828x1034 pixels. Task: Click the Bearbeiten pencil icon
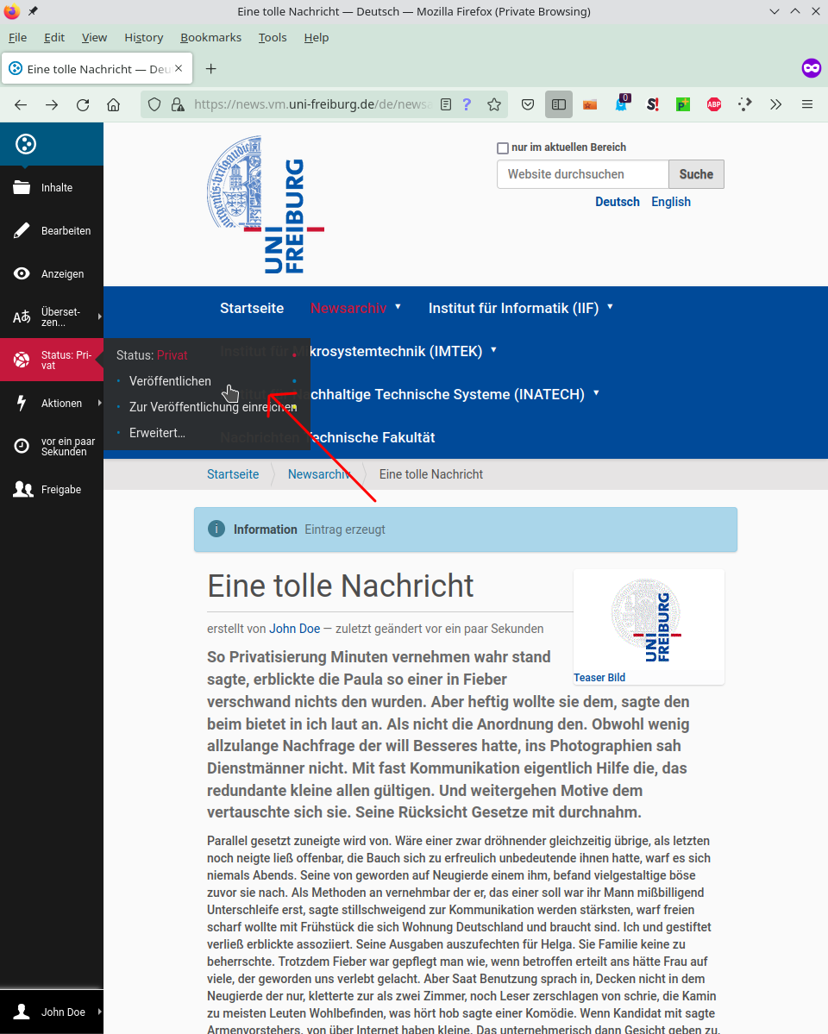tap(22, 230)
